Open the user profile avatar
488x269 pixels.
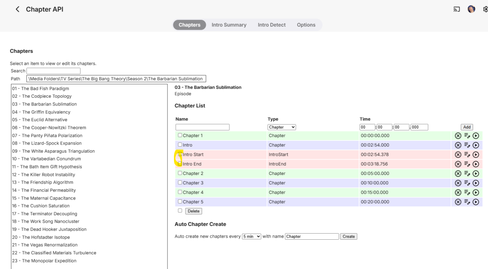coord(471,9)
